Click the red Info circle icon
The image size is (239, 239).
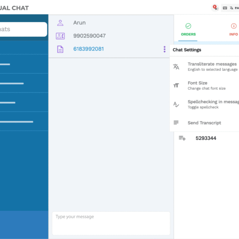click(234, 26)
